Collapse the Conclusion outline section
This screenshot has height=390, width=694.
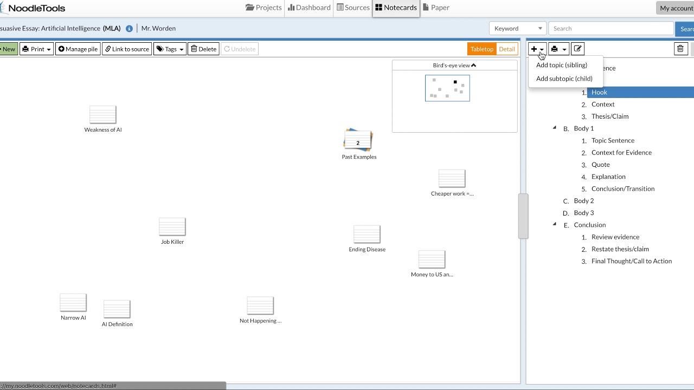pyautogui.click(x=554, y=224)
